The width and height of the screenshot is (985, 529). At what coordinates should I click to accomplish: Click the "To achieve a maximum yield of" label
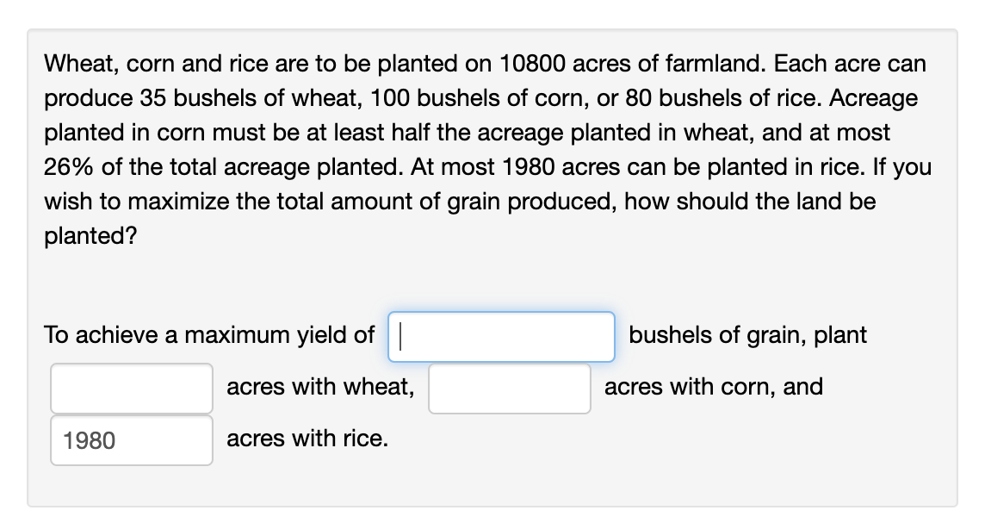pyautogui.click(x=209, y=335)
